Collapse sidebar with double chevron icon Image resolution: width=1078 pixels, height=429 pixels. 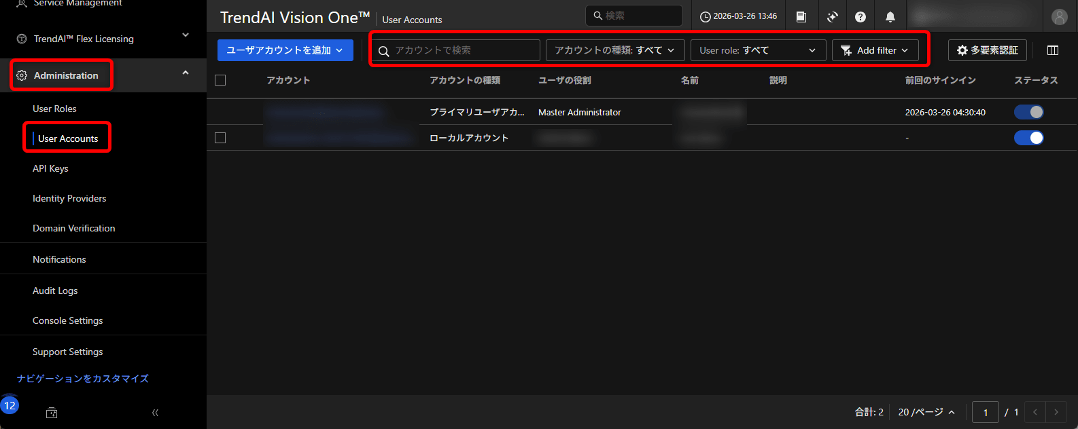click(x=155, y=412)
